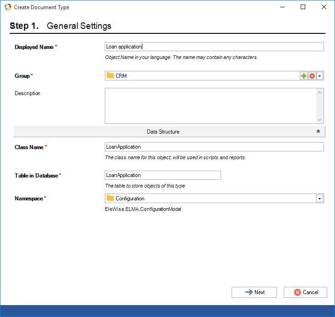This screenshot has height=317, width=335.
Task: Click the Configuration folder icon in Namespace
Action: (x=110, y=199)
